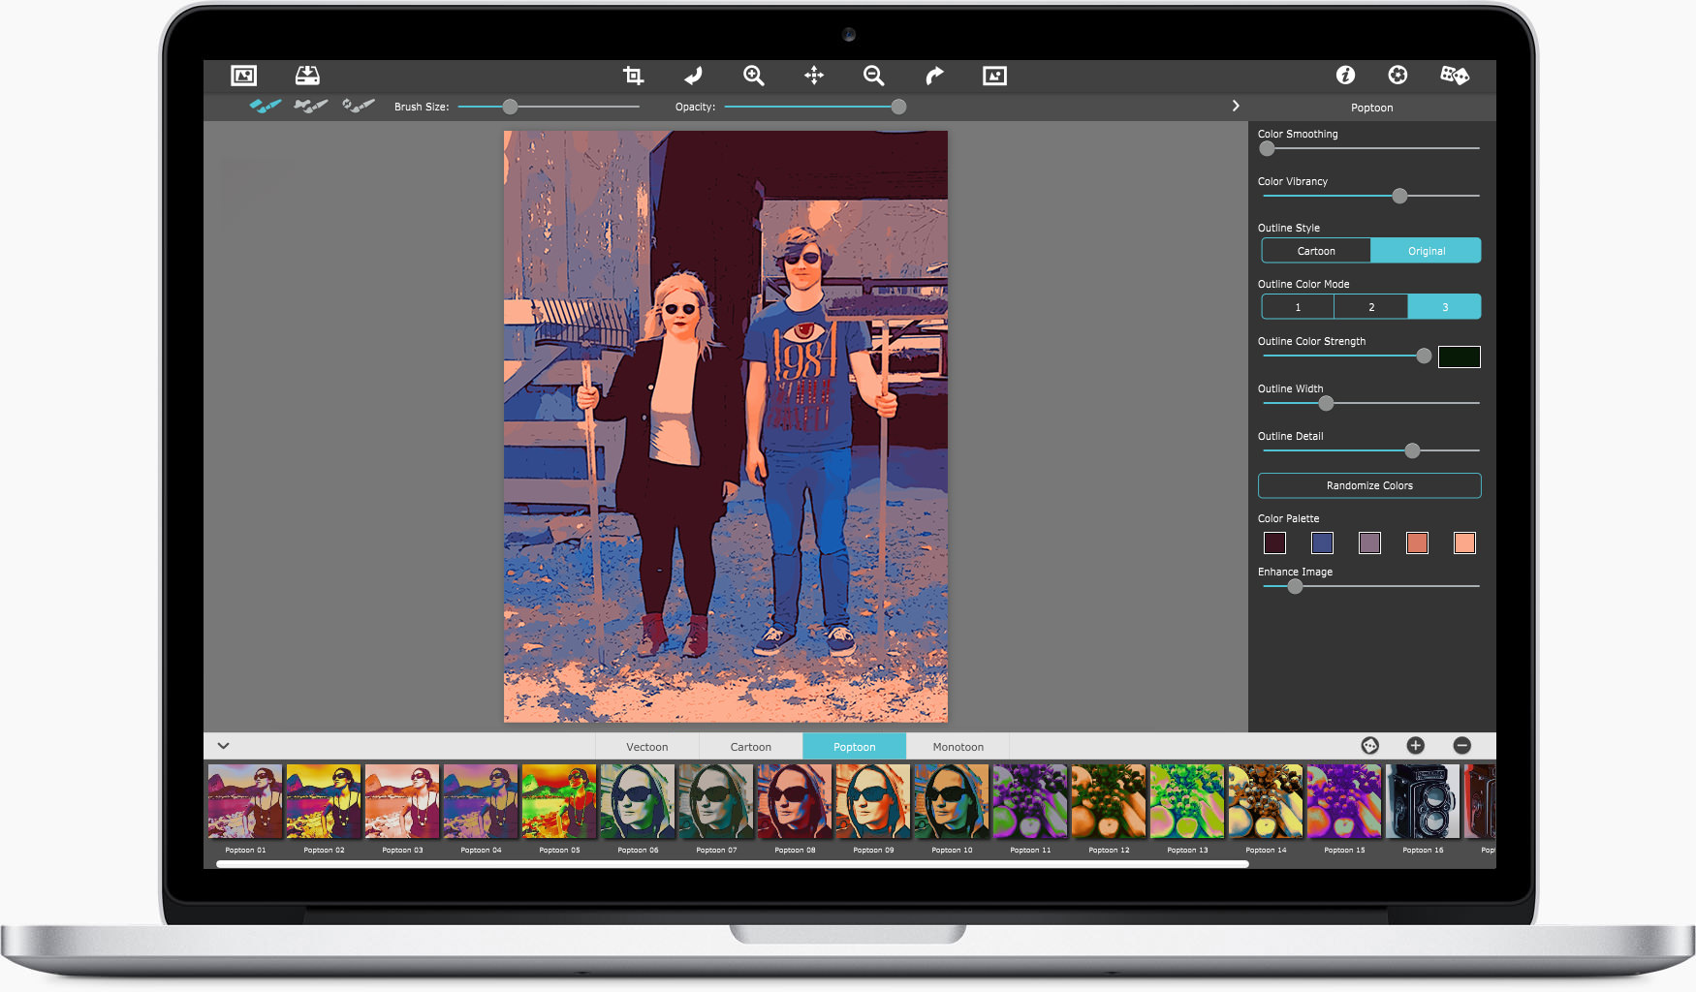This screenshot has width=1696, height=992.
Task: Click the zoom out magnifier
Action: [x=874, y=76]
